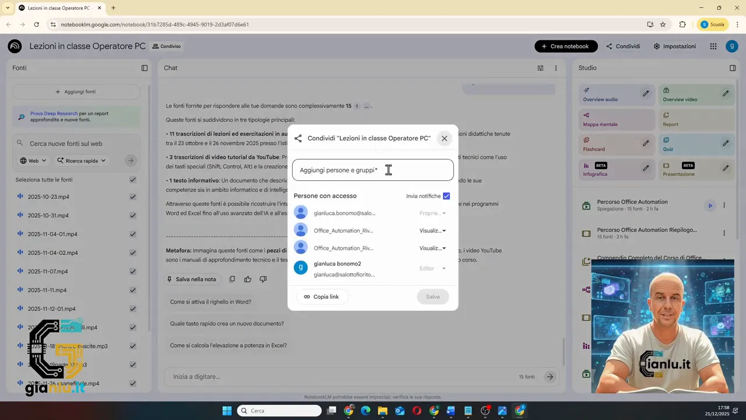Toggle Seleziona tutte le fonti checkbox
This screenshot has height=420, width=746.
[133, 180]
